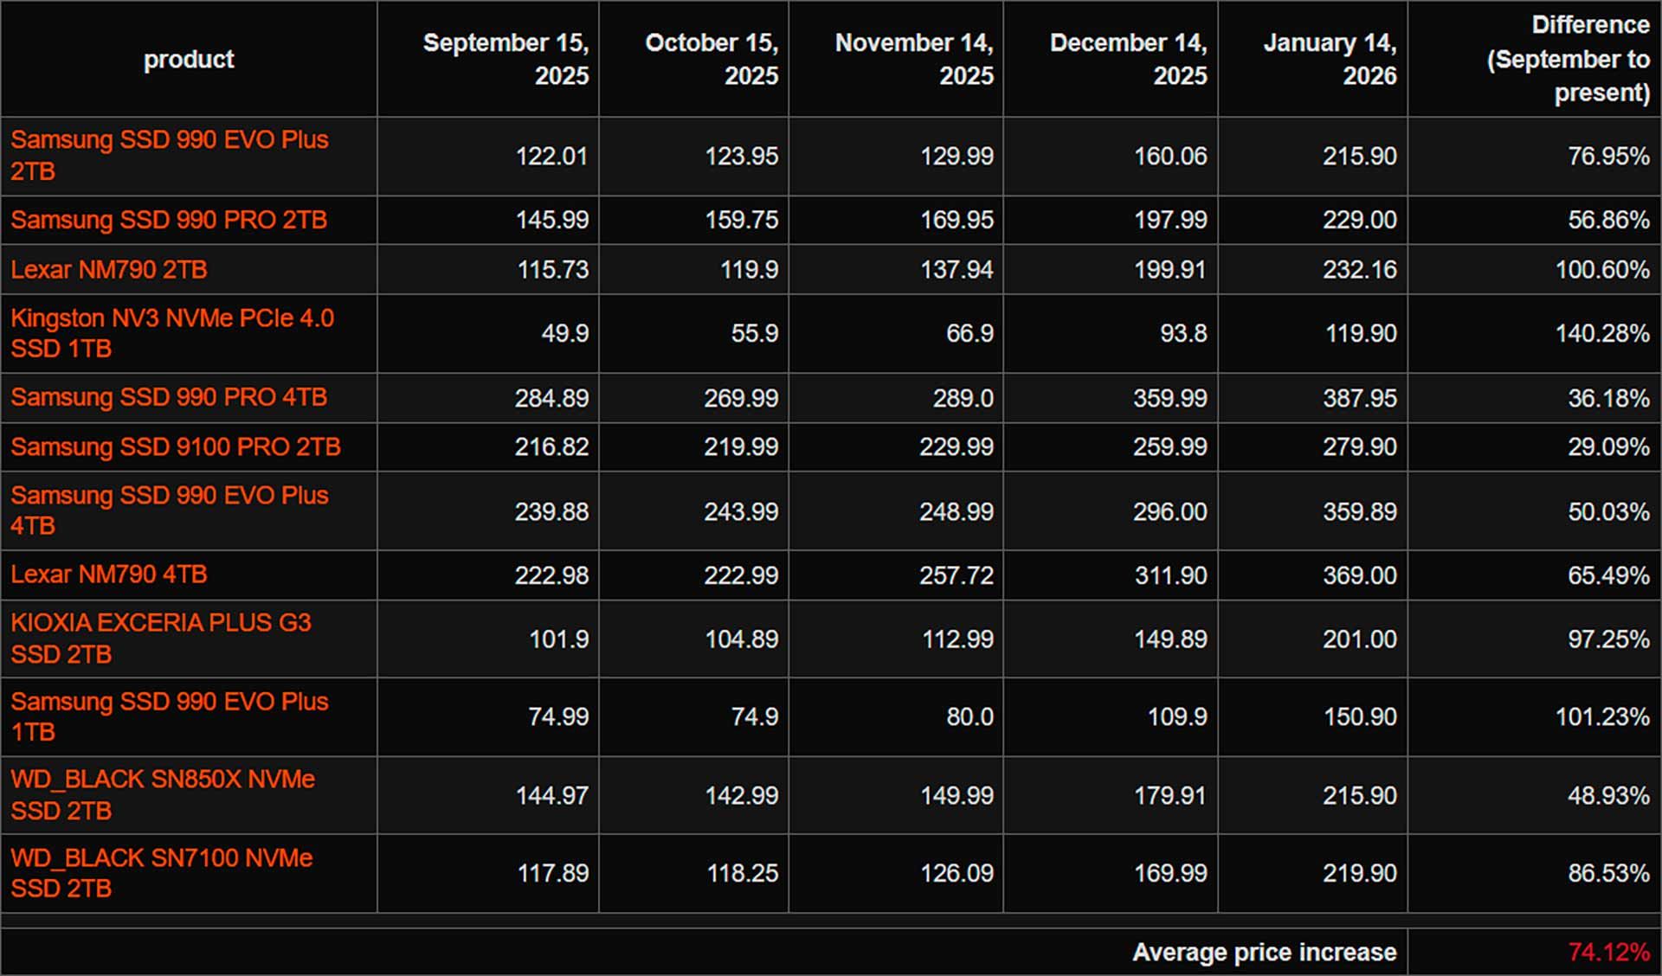The image size is (1662, 976).
Task: Open the Samsung SSD 990 PRO 4TB link
Action: point(169,397)
